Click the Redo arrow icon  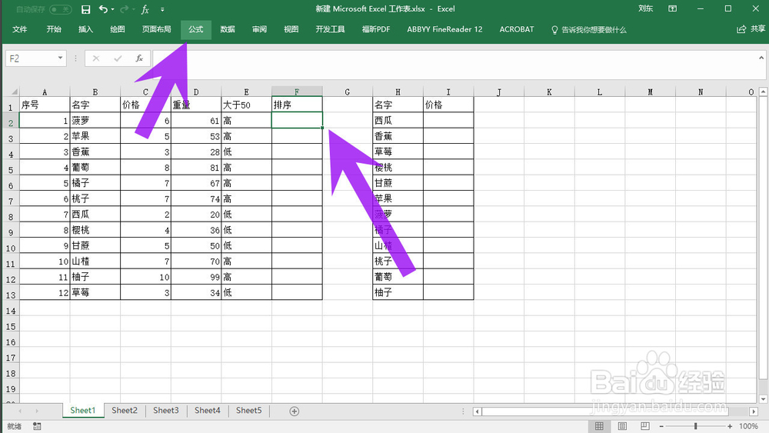tap(125, 9)
